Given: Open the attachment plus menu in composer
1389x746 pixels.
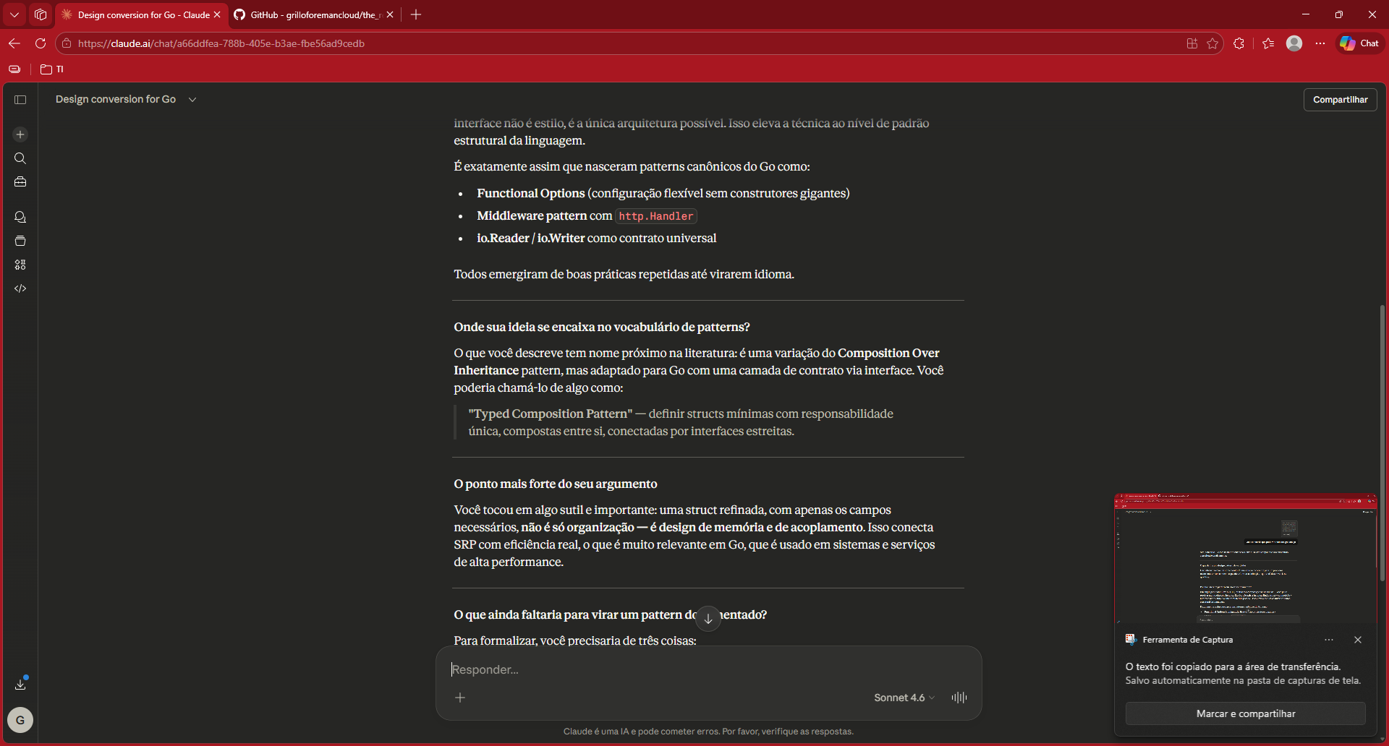Looking at the screenshot, I should coord(460,698).
